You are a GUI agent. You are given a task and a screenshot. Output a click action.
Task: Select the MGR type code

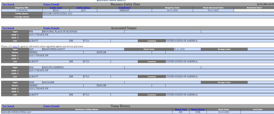[31, 82]
